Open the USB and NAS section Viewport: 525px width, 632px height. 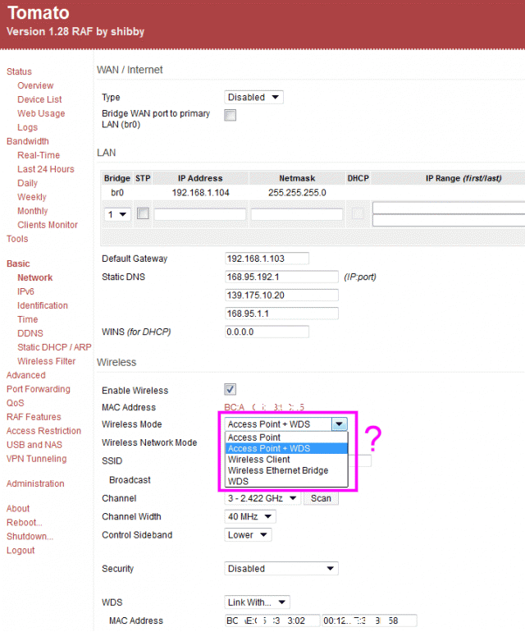pos(34,445)
